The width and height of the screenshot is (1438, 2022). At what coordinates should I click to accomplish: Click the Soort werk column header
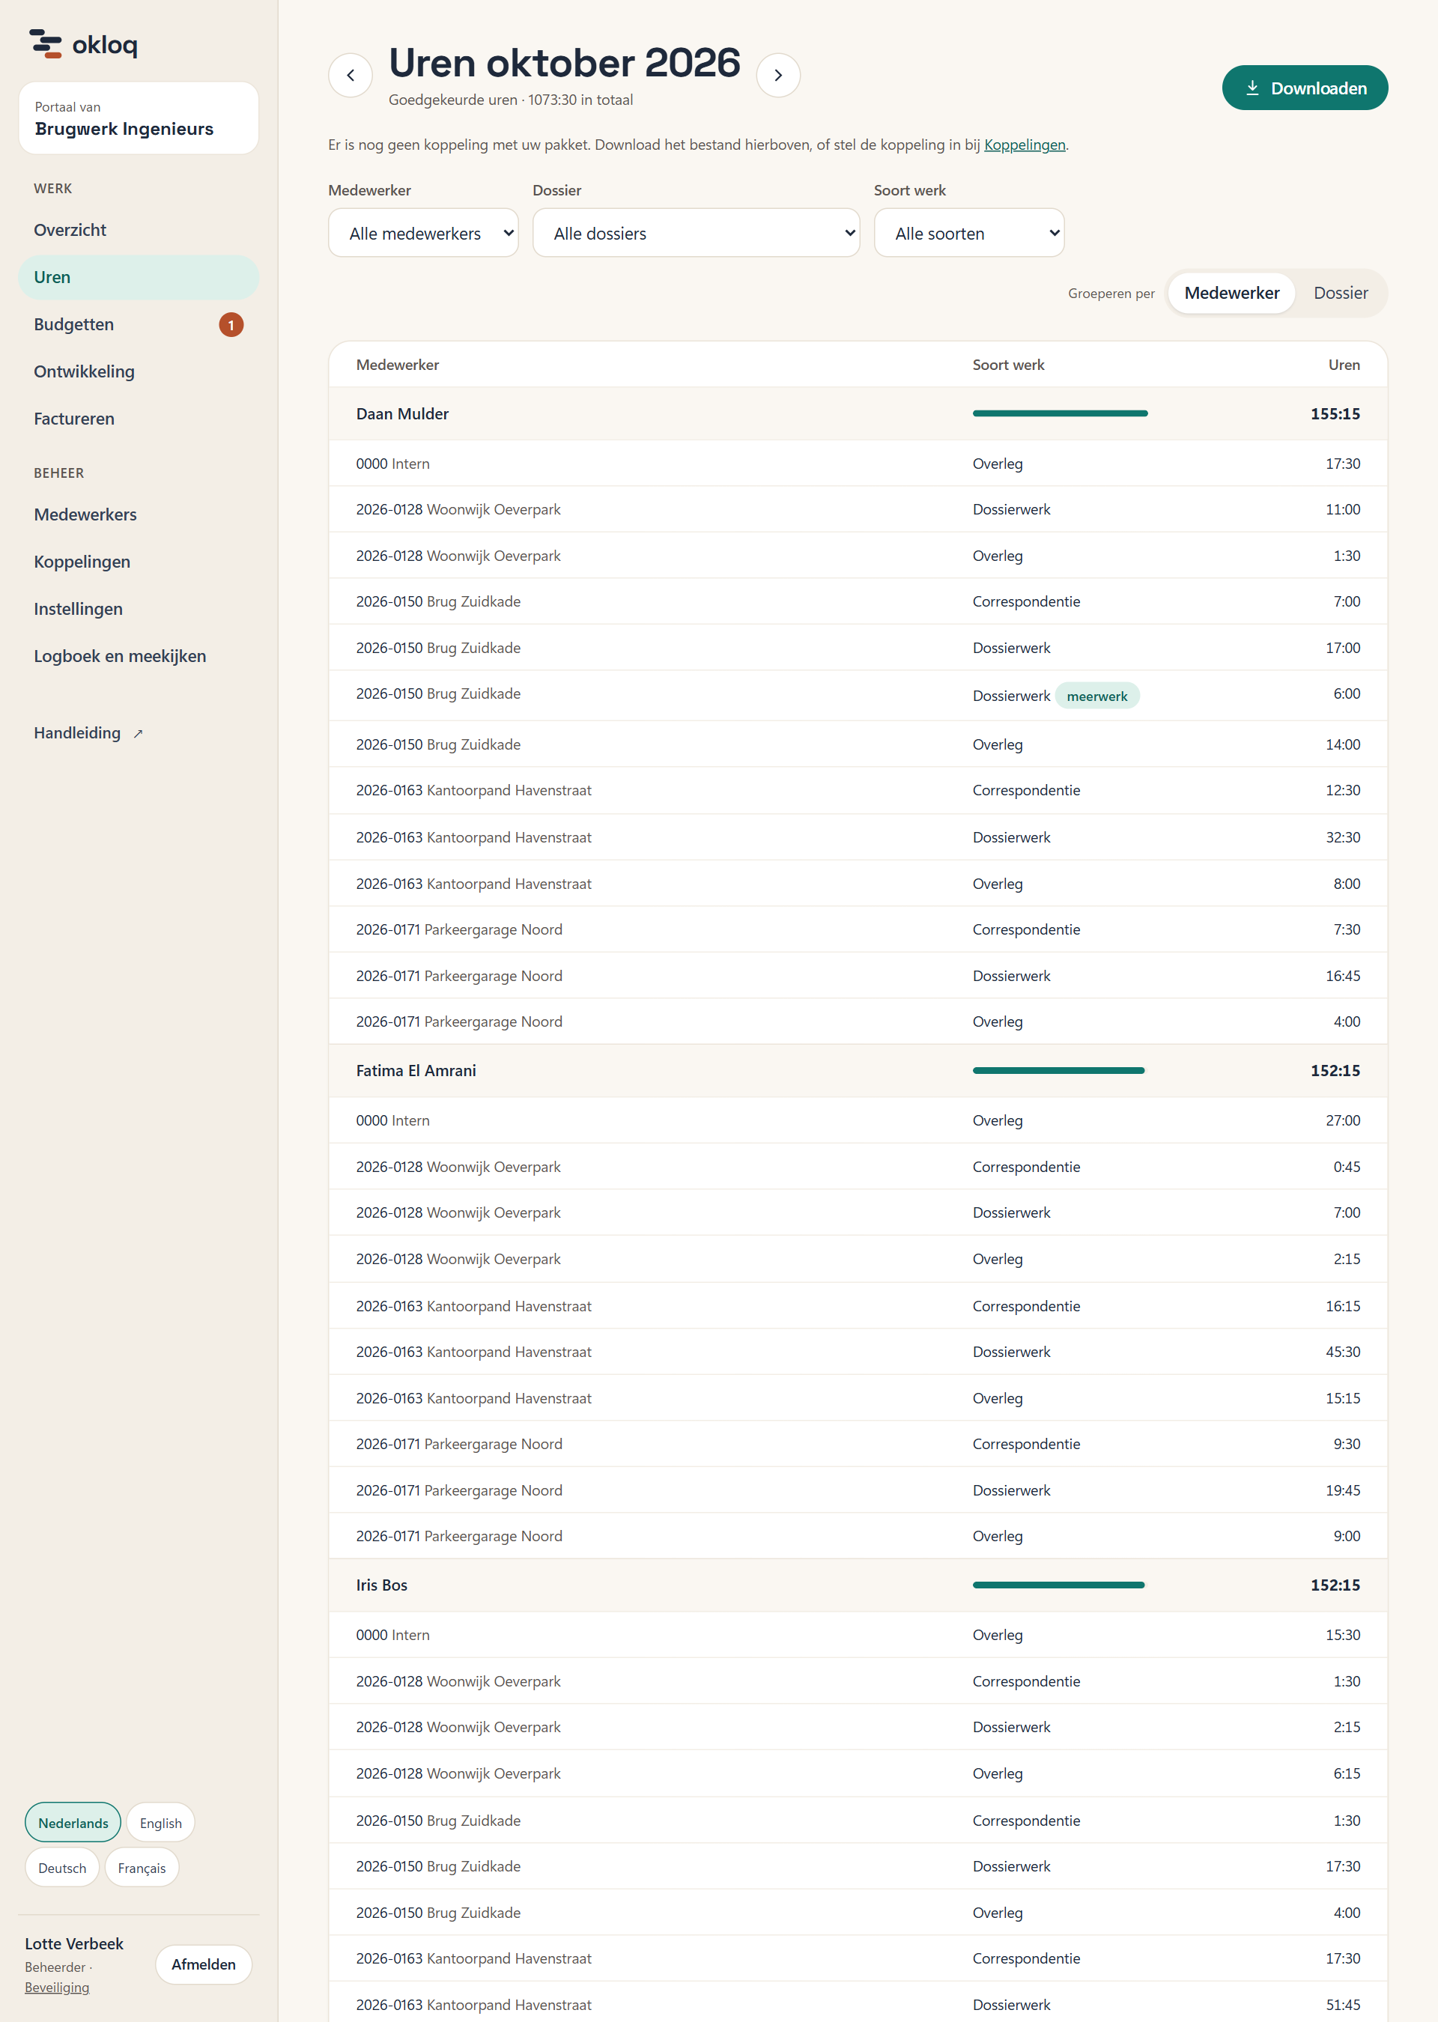point(1007,365)
